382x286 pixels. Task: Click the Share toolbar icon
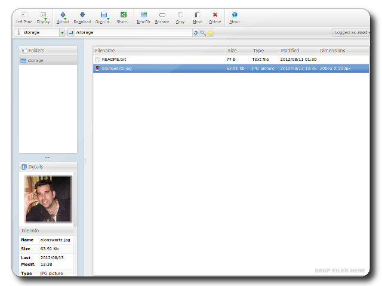coord(123,16)
